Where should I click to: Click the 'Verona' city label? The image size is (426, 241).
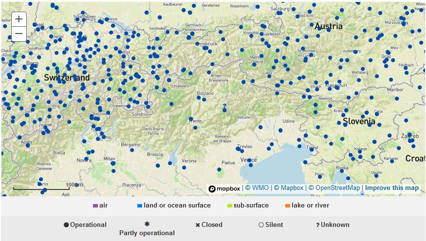click(x=189, y=161)
